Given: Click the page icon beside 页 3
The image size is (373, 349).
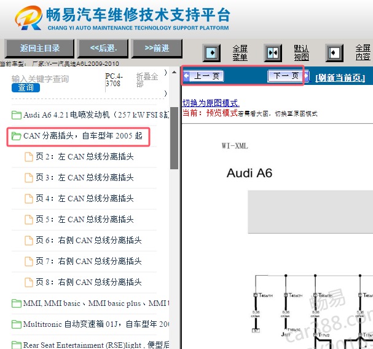Looking at the screenshot, I should point(29,178).
